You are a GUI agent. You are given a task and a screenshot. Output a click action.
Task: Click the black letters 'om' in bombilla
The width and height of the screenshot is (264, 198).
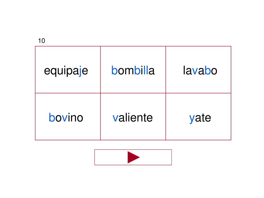point(126,71)
